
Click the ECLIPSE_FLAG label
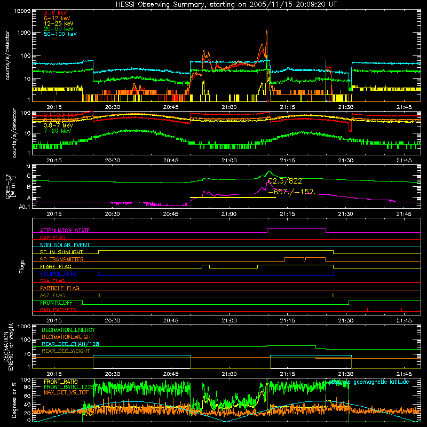[x=58, y=274]
